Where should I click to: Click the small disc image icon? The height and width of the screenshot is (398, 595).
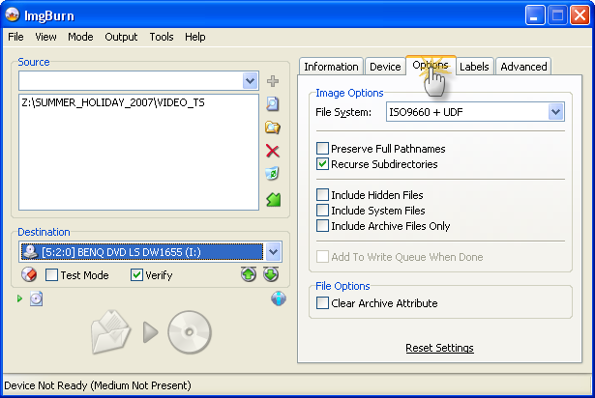[37, 298]
